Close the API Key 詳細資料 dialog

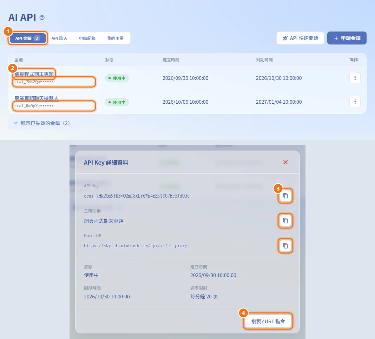point(285,162)
